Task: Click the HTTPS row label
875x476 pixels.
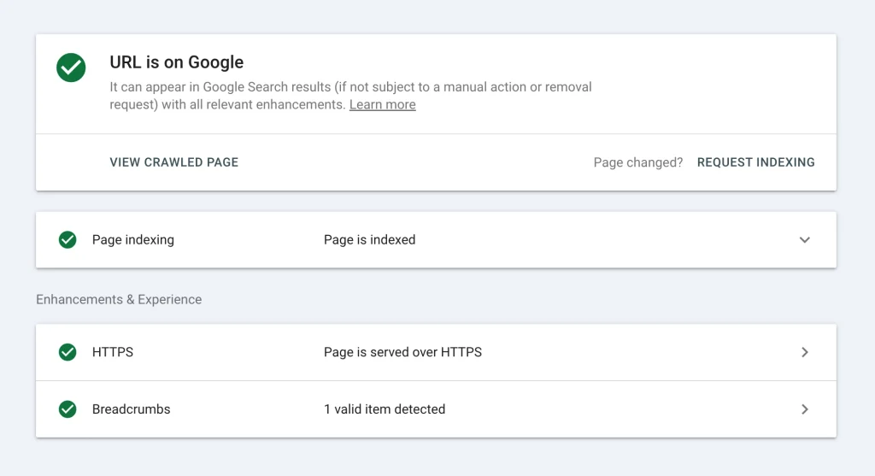Action: point(113,352)
